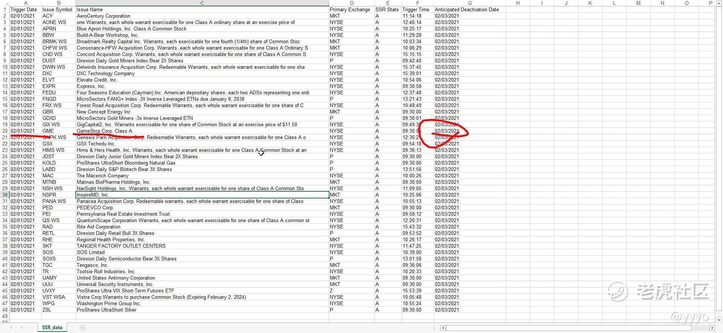Select AeroCentury Corporation cell
Viewport: 723px width, 333px height.
coord(202,16)
